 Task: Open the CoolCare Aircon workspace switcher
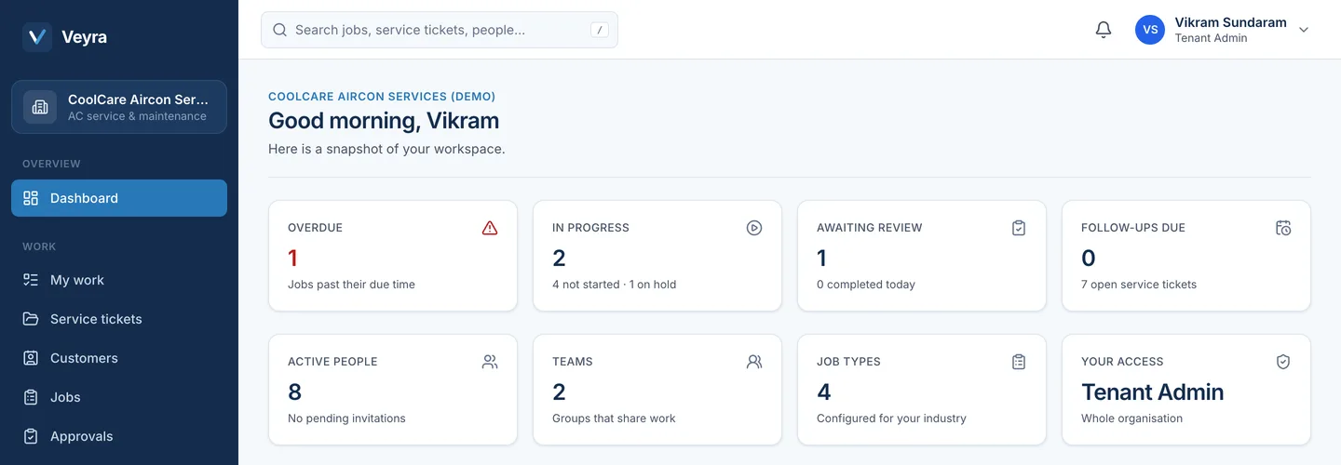coord(119,107)
